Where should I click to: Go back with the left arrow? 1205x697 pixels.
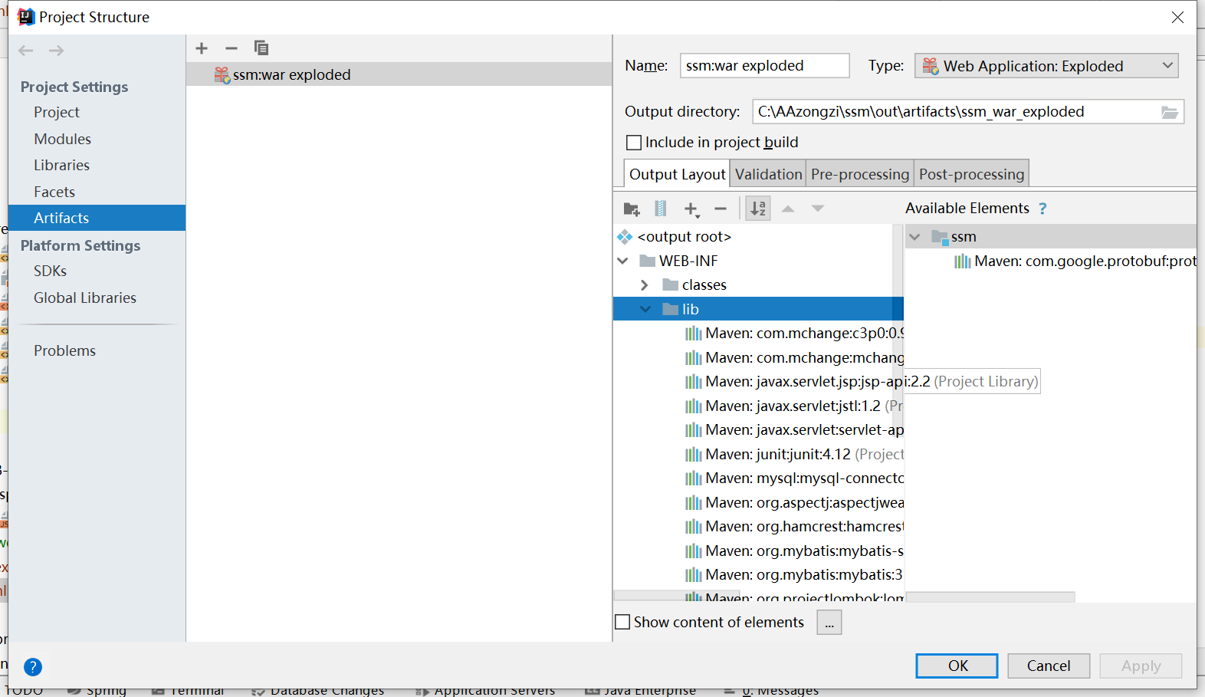[26, 51]
